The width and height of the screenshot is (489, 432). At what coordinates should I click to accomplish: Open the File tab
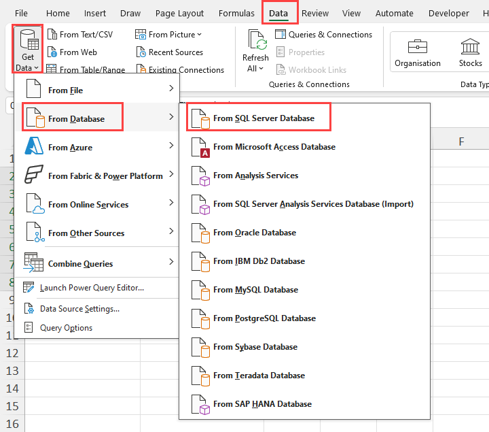click(x=21, y=13)
